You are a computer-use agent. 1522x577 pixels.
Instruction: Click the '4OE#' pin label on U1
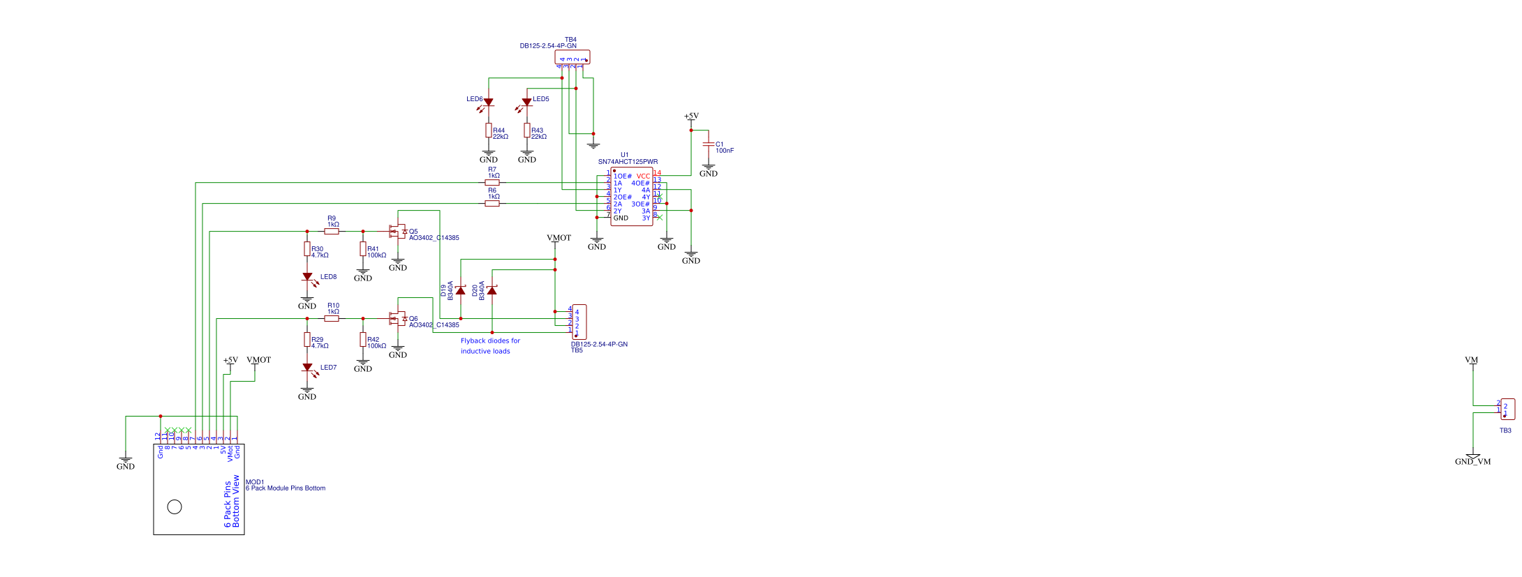pyautogui.click(x=640, y=183)
